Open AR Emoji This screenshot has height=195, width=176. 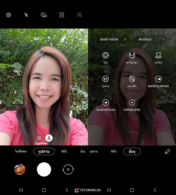145,39
